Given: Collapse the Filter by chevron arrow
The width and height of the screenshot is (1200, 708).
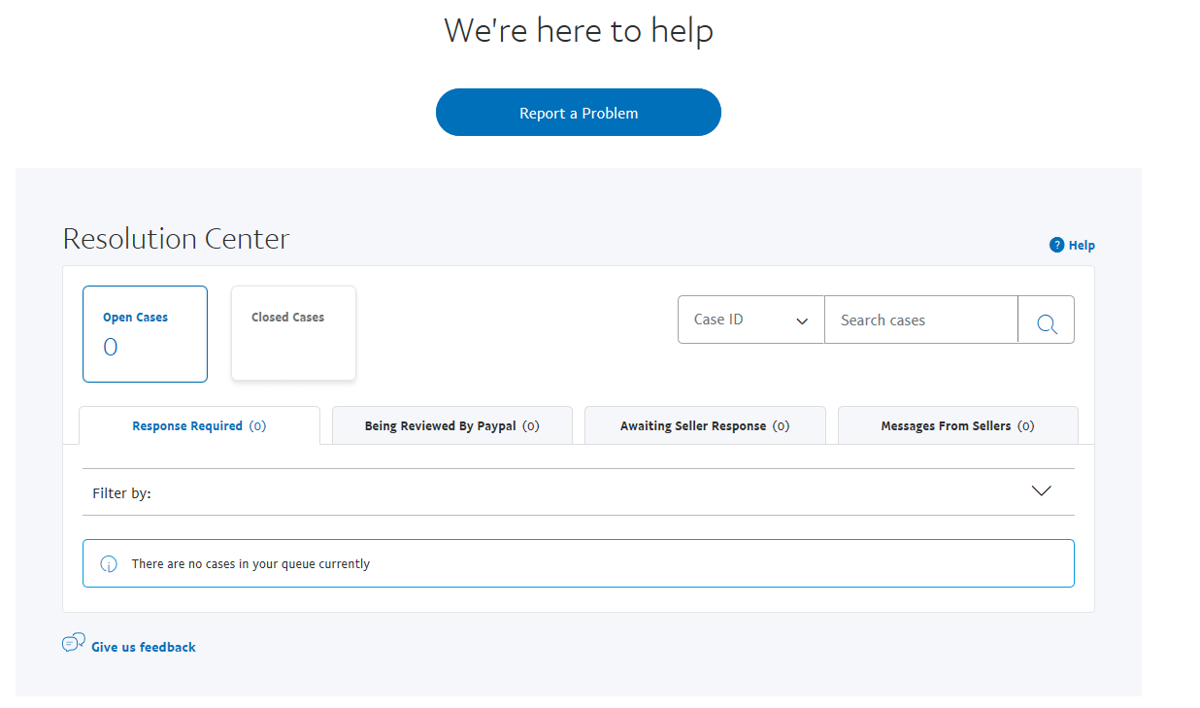Looking at the screenshot, I should click(x=1041, y=490).
